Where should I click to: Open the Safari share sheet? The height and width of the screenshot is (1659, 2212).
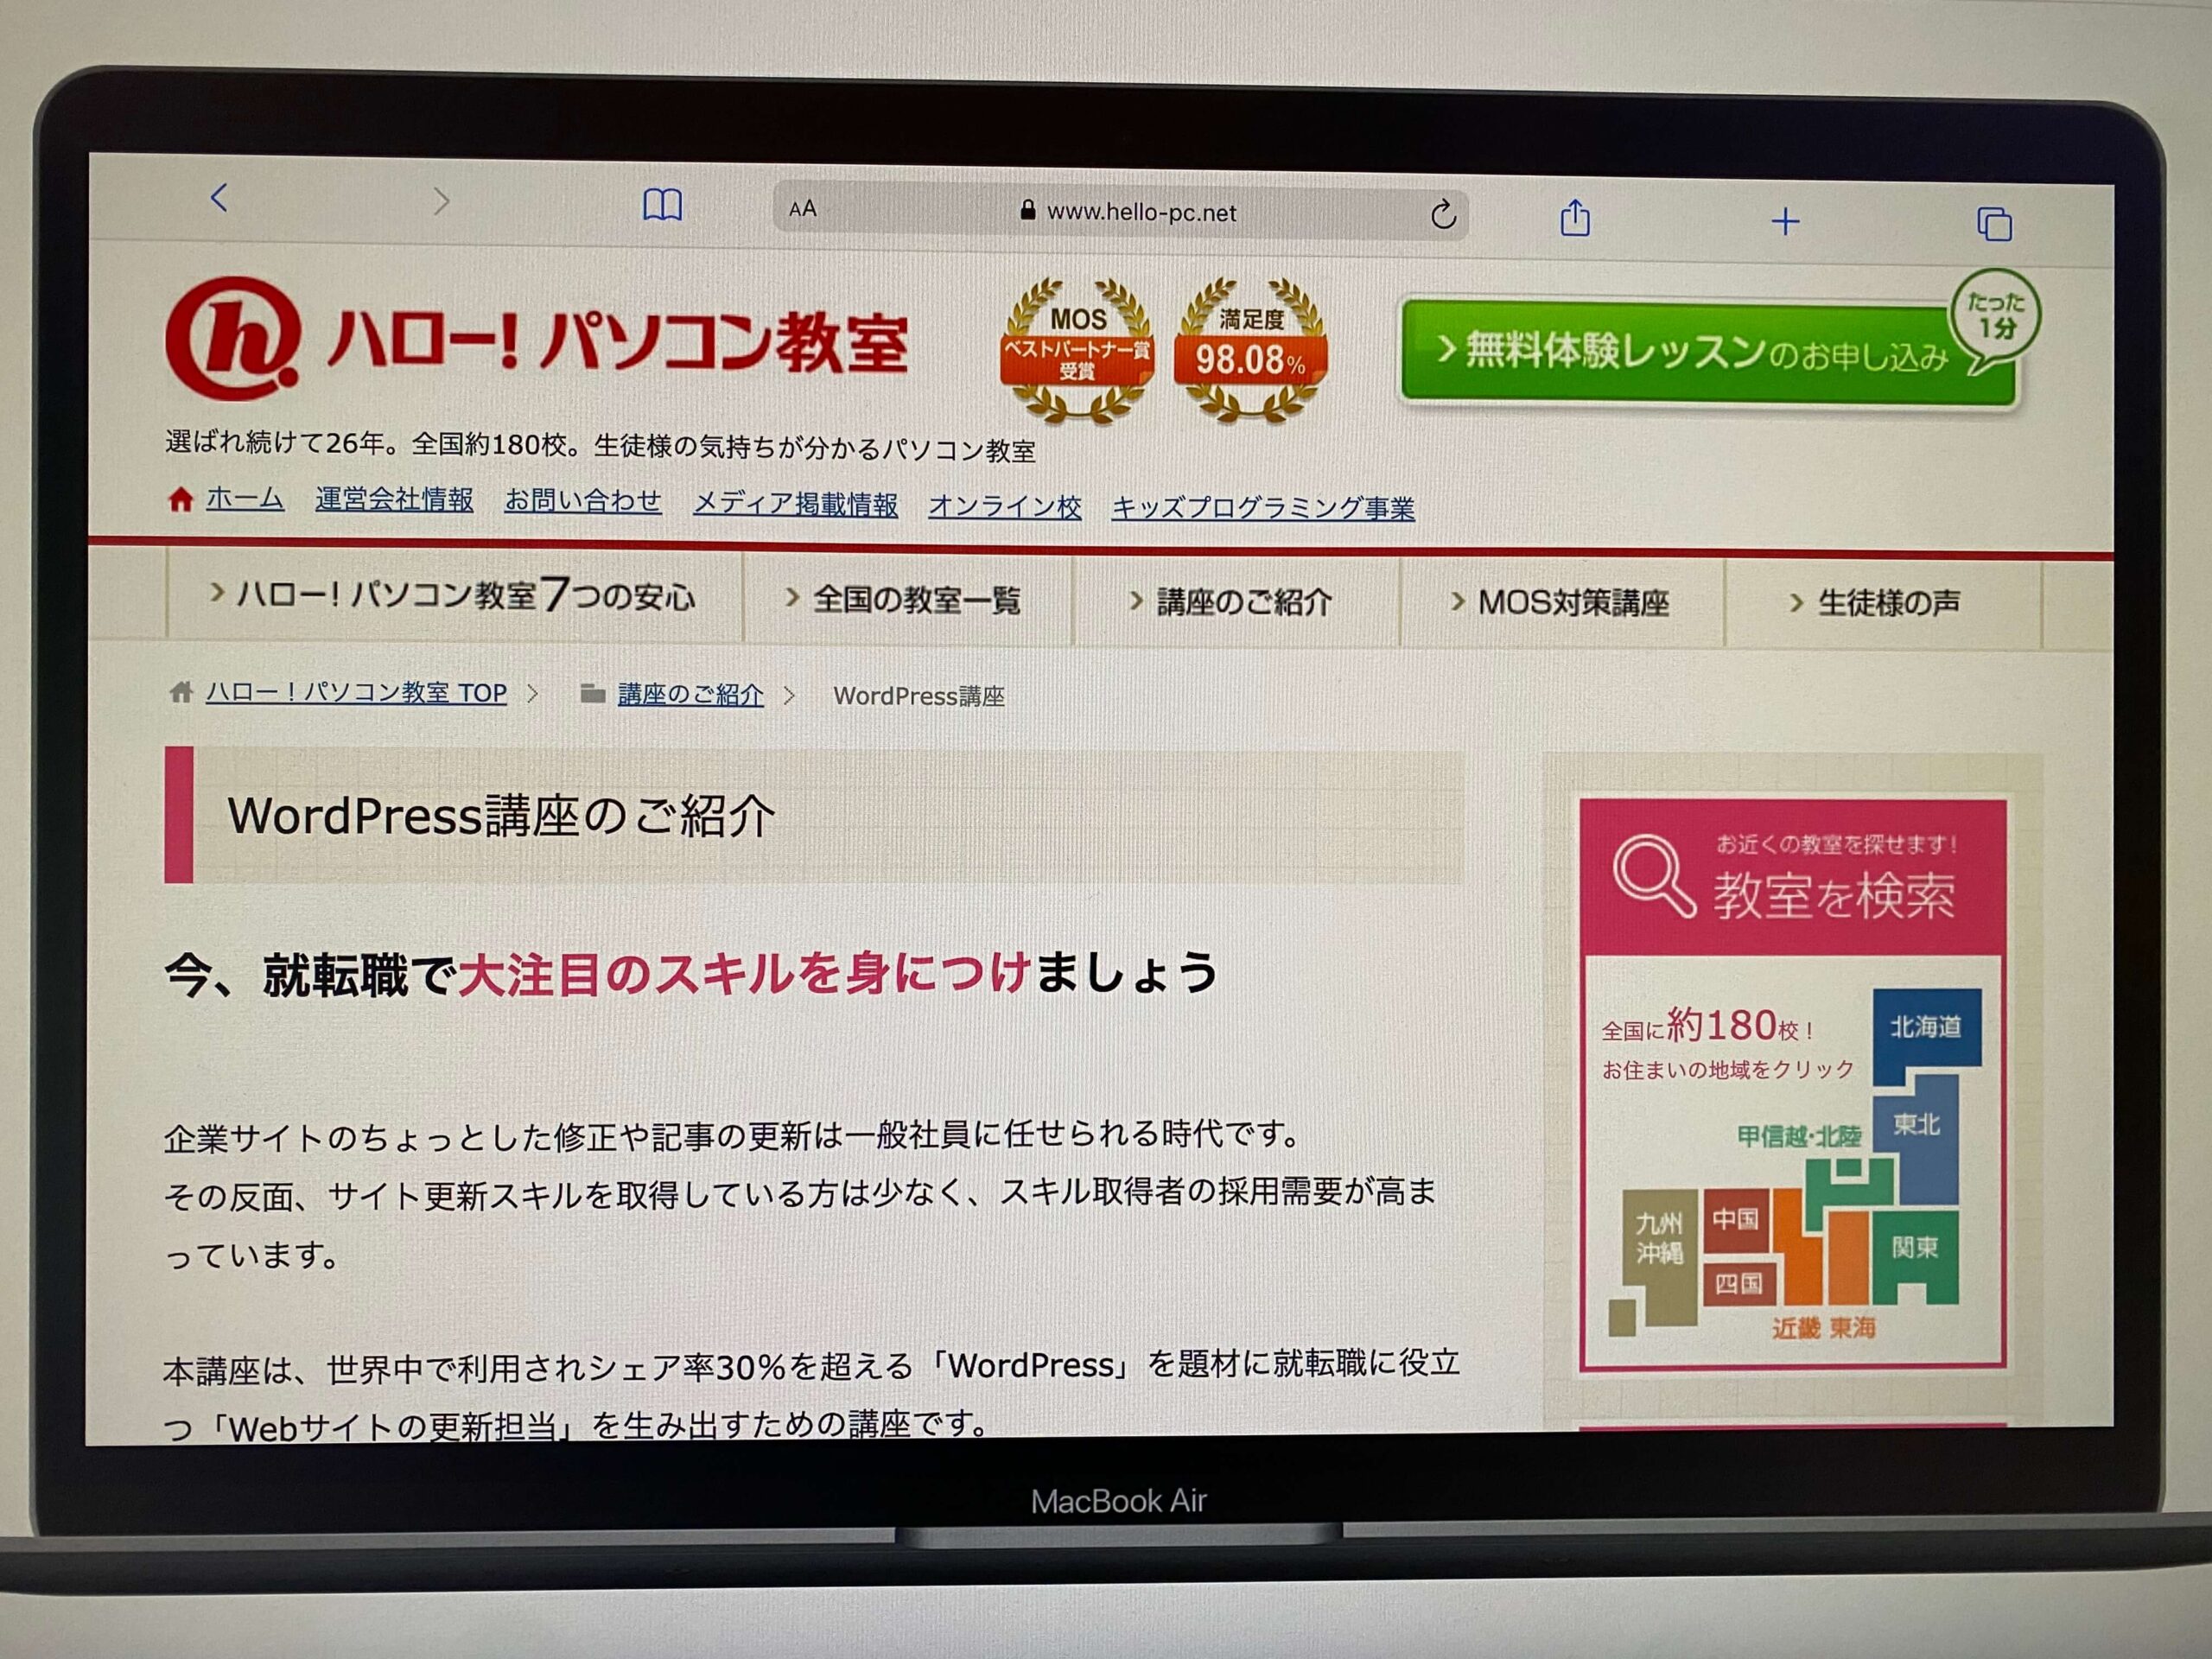click(1578, 214)
